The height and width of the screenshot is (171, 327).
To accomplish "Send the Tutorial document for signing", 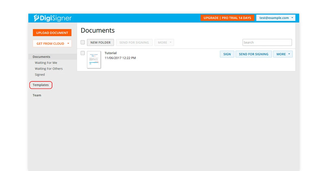I will pos(253,54).
